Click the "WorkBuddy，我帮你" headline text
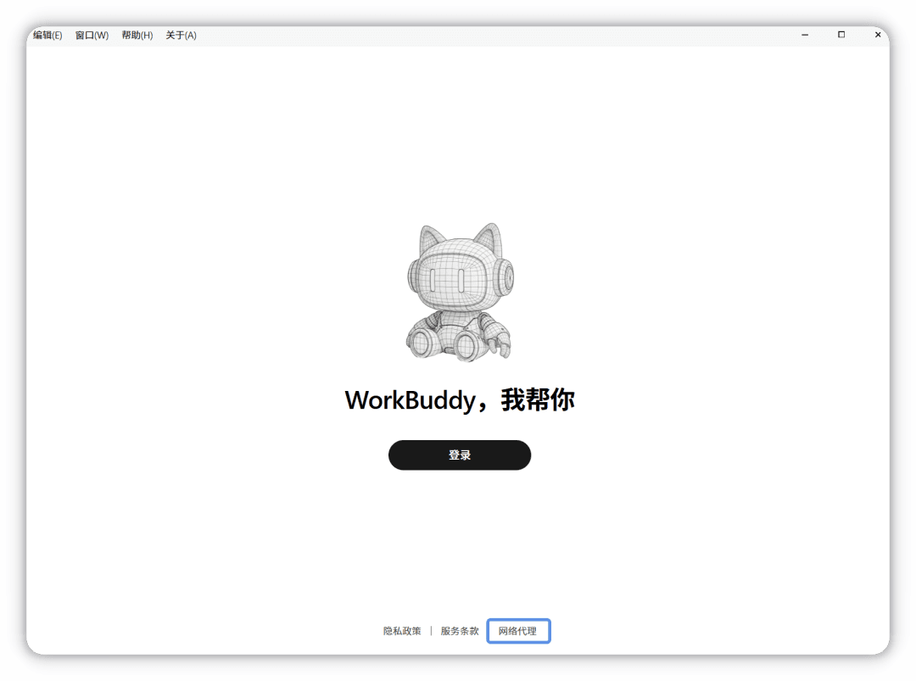This screenshot has height=681, width=916. (460, 400)
